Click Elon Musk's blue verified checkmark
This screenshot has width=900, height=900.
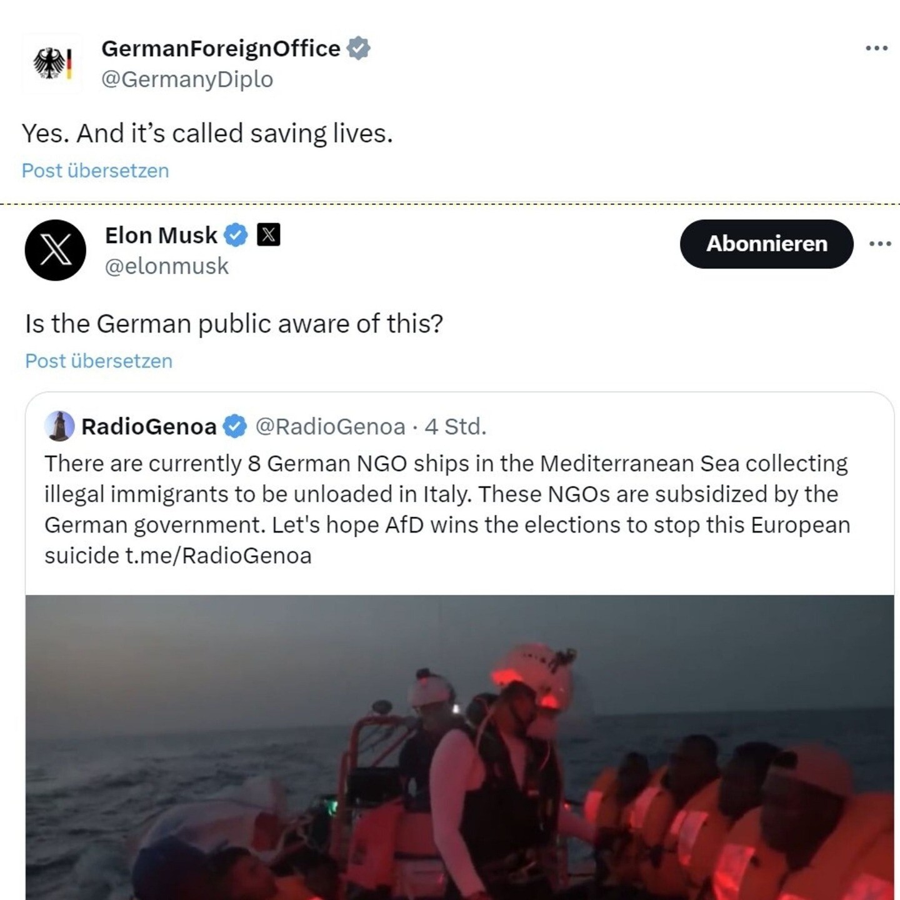coord(236,235)
